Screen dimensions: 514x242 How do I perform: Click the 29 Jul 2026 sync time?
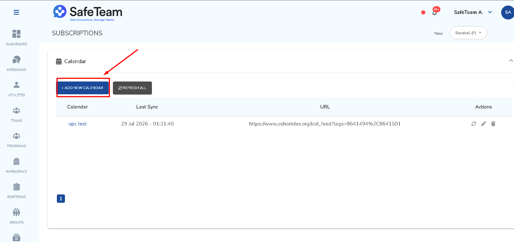[147, 124]
